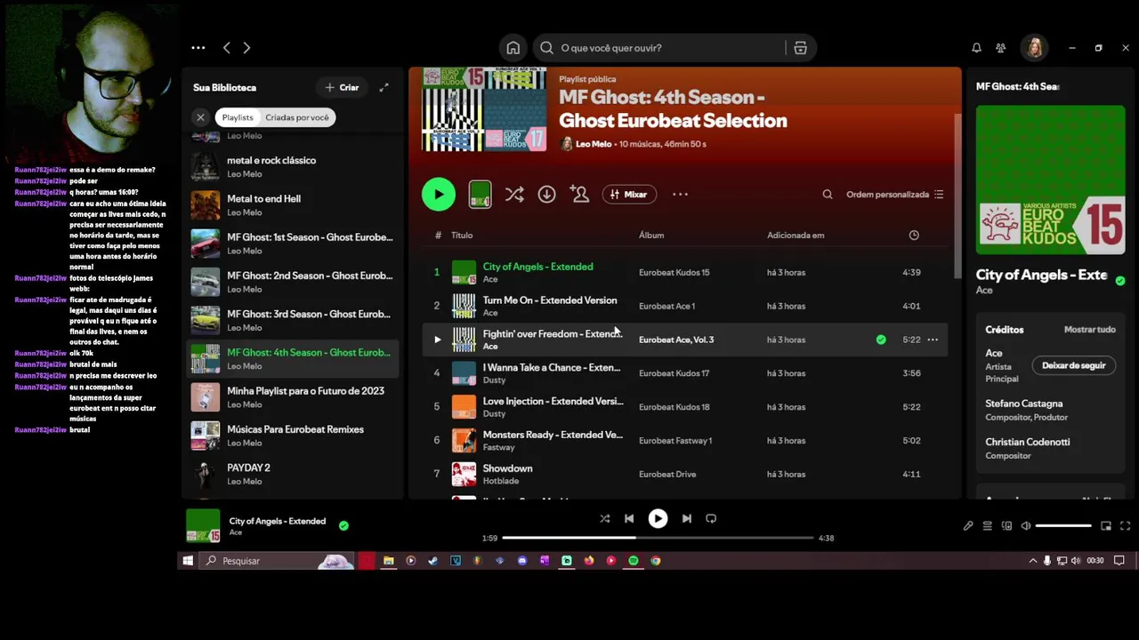Go forward with the right arrow
The width and height of the screenshot is (1139, 640).
246,48
